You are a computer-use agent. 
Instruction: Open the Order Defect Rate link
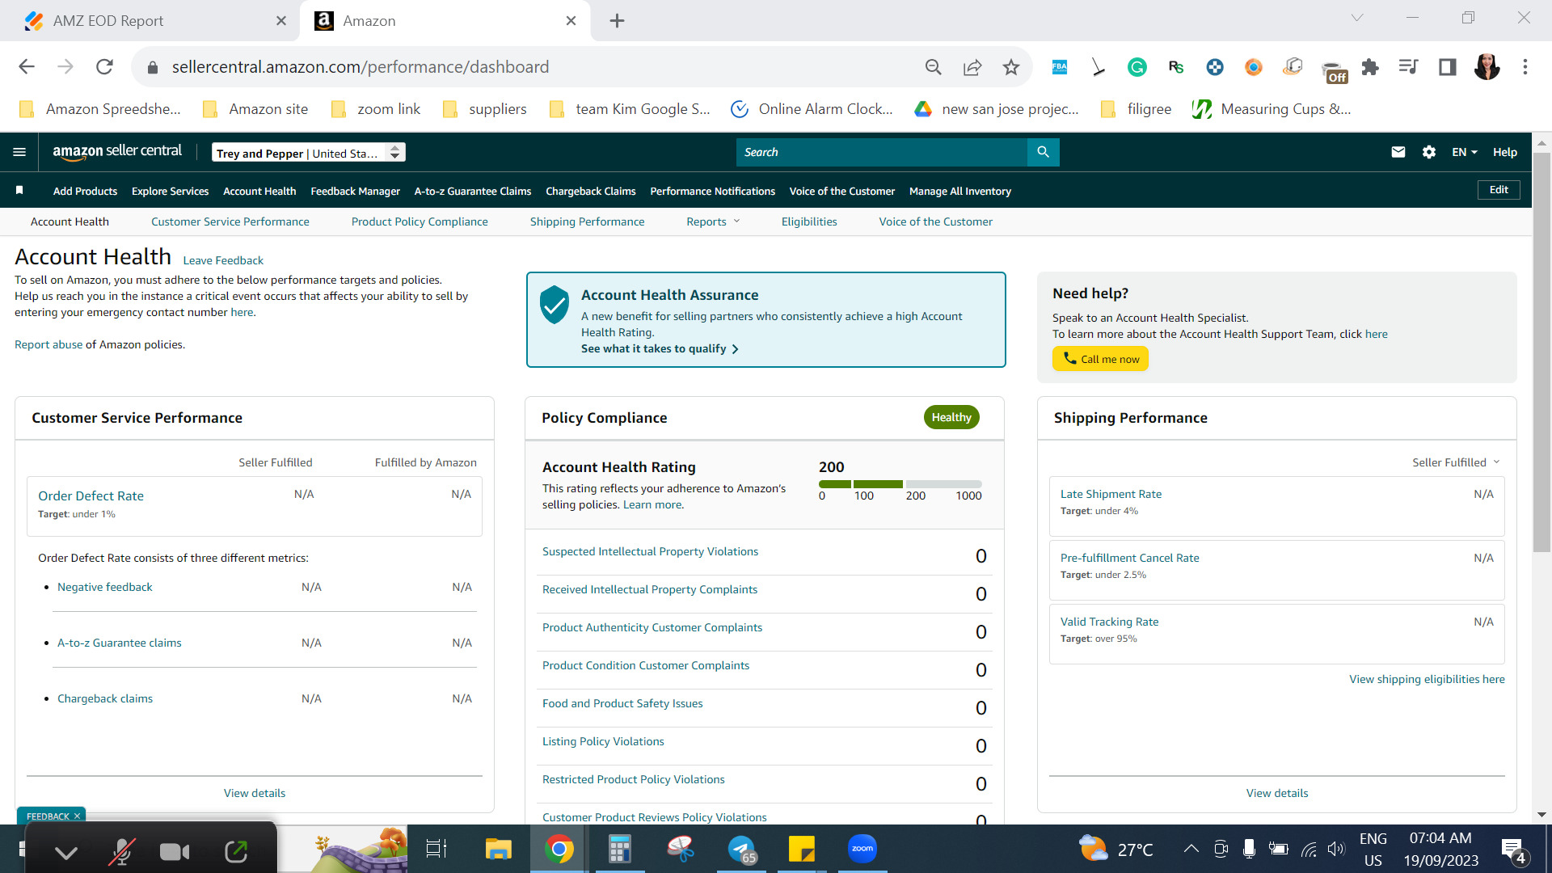coord(91,496)
